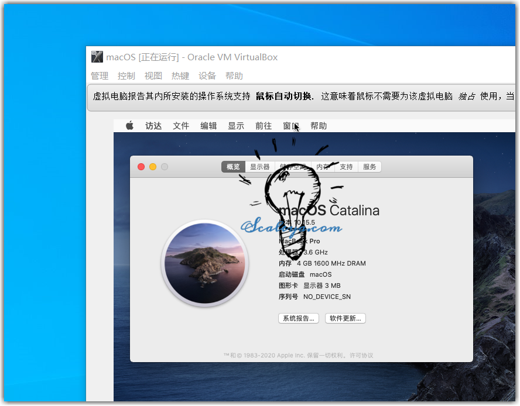Open the 热键 menu
Viewport: 520px width, 406px height.
point(180,76)
